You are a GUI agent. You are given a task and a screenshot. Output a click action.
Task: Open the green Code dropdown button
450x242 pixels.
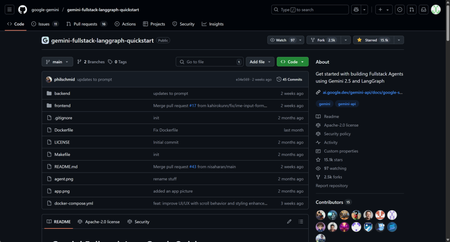pyautogui.click(x=292, y=62)
